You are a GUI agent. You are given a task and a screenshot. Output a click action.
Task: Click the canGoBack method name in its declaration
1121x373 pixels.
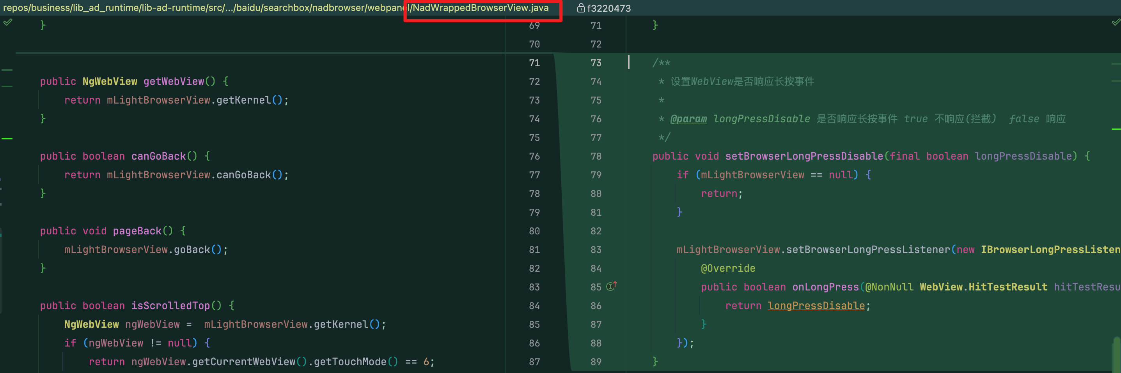[x=158, y=156]
